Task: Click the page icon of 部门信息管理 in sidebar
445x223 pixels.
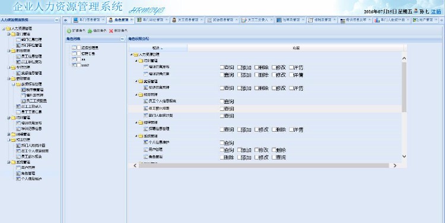Action: pos(18,40)
